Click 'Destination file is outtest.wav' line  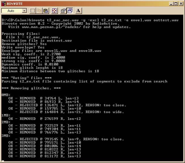click(37, 41)
